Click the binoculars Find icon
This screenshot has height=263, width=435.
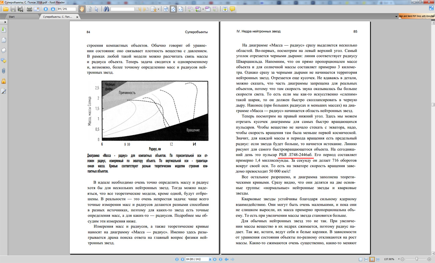(x=106, y=9)
